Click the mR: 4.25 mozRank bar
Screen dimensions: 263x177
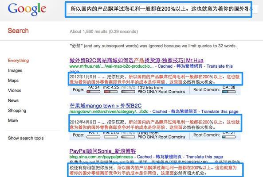point(111,92)
